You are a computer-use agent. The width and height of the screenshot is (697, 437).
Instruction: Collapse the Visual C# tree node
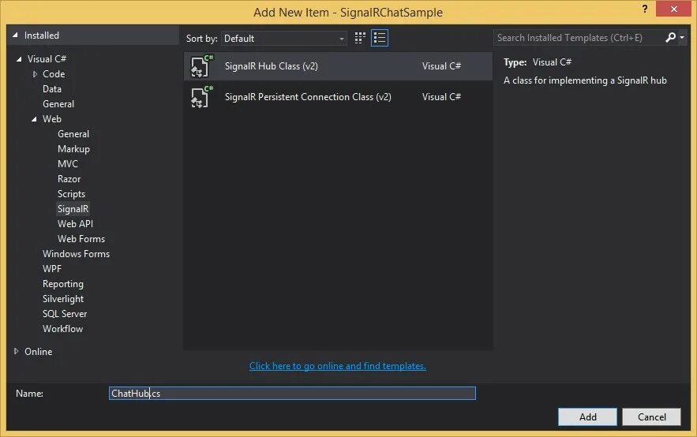pos(19,59)
